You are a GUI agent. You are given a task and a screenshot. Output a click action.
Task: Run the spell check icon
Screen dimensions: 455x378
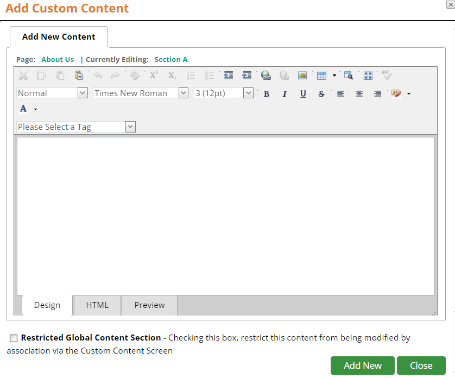(387, 75)
